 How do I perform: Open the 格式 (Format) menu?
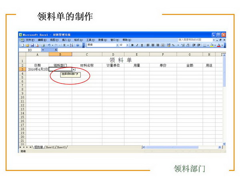78,40
